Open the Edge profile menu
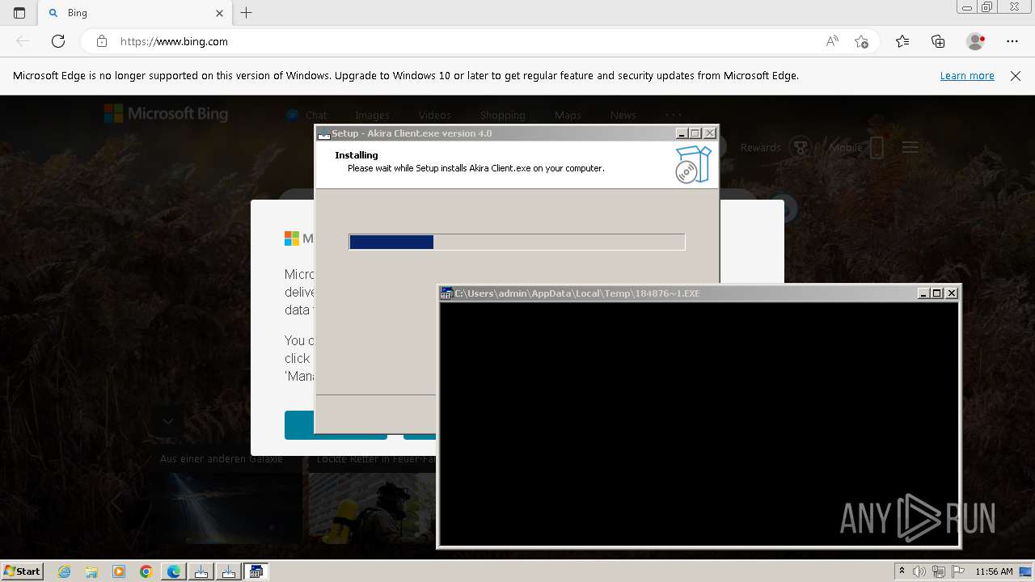Image resolution: width=1035 pixels, height=582 pixels. pos(976,41)
